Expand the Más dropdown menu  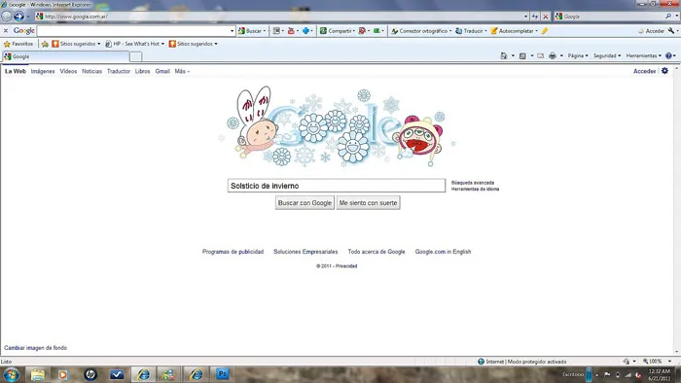[182, 71]
